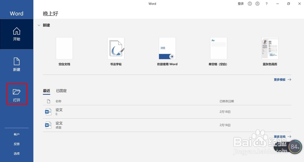This screenshot has width=304, height=162.
Task: Click the 更多模板 link
Action: 282,80
